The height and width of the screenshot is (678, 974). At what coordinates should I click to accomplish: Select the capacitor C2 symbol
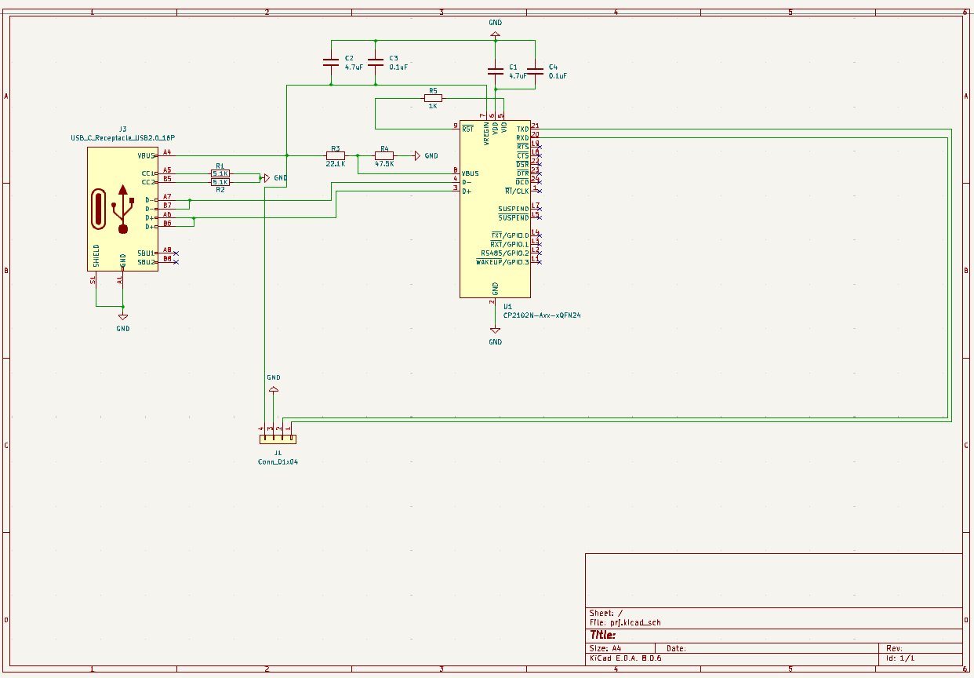tap(331, 62)
